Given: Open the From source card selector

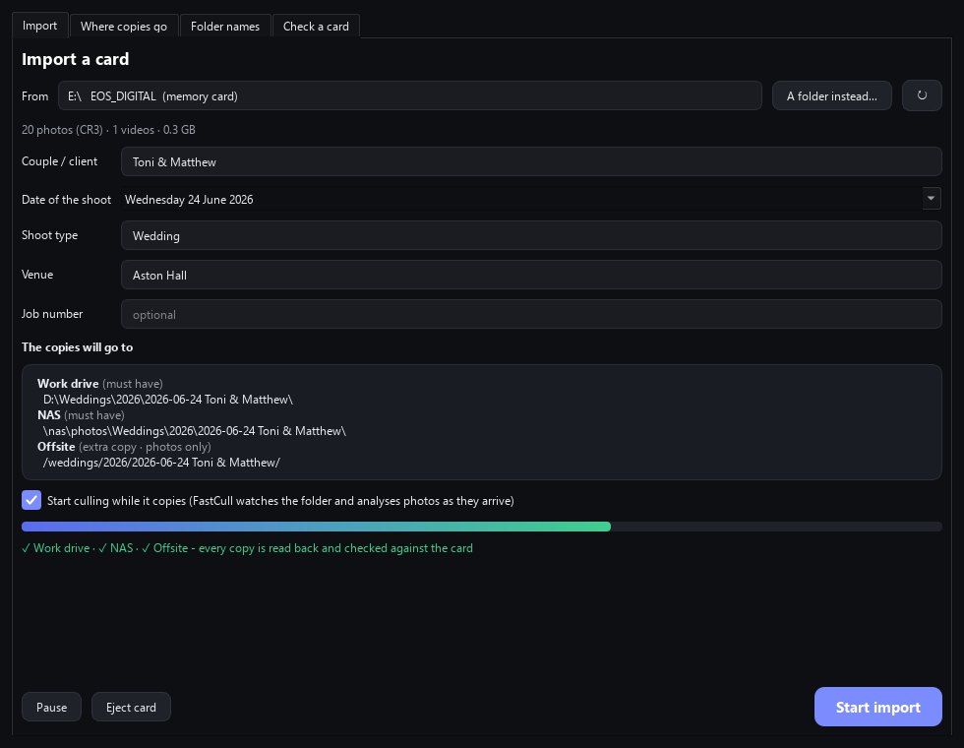Looking at the screenshot, I should [x=410, y=96].
